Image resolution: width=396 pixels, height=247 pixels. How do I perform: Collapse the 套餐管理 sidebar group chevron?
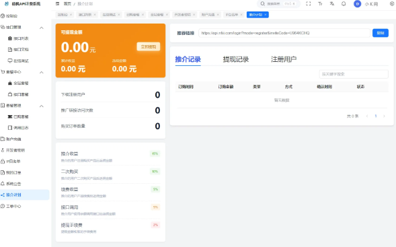[x=42, y=106]
